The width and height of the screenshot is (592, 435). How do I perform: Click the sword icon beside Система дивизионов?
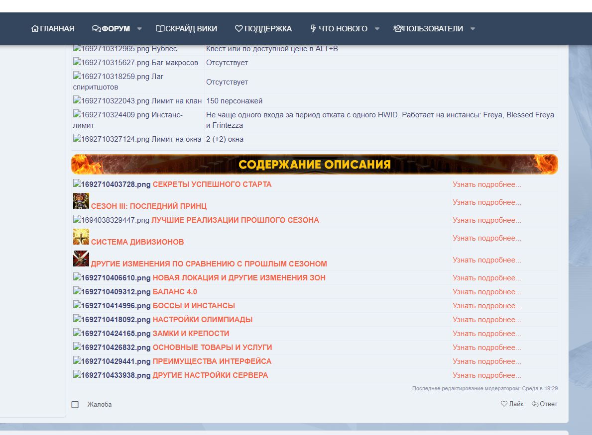point(81,237)
